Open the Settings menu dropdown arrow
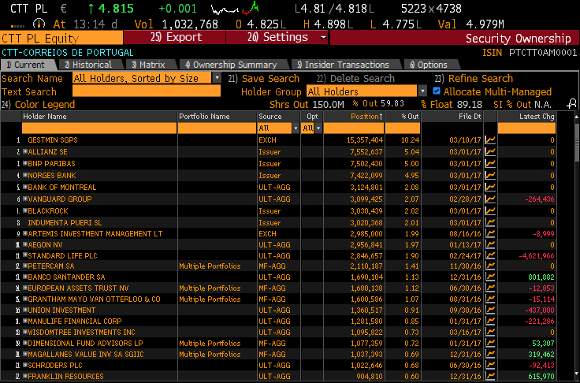 tap(323, 37)
